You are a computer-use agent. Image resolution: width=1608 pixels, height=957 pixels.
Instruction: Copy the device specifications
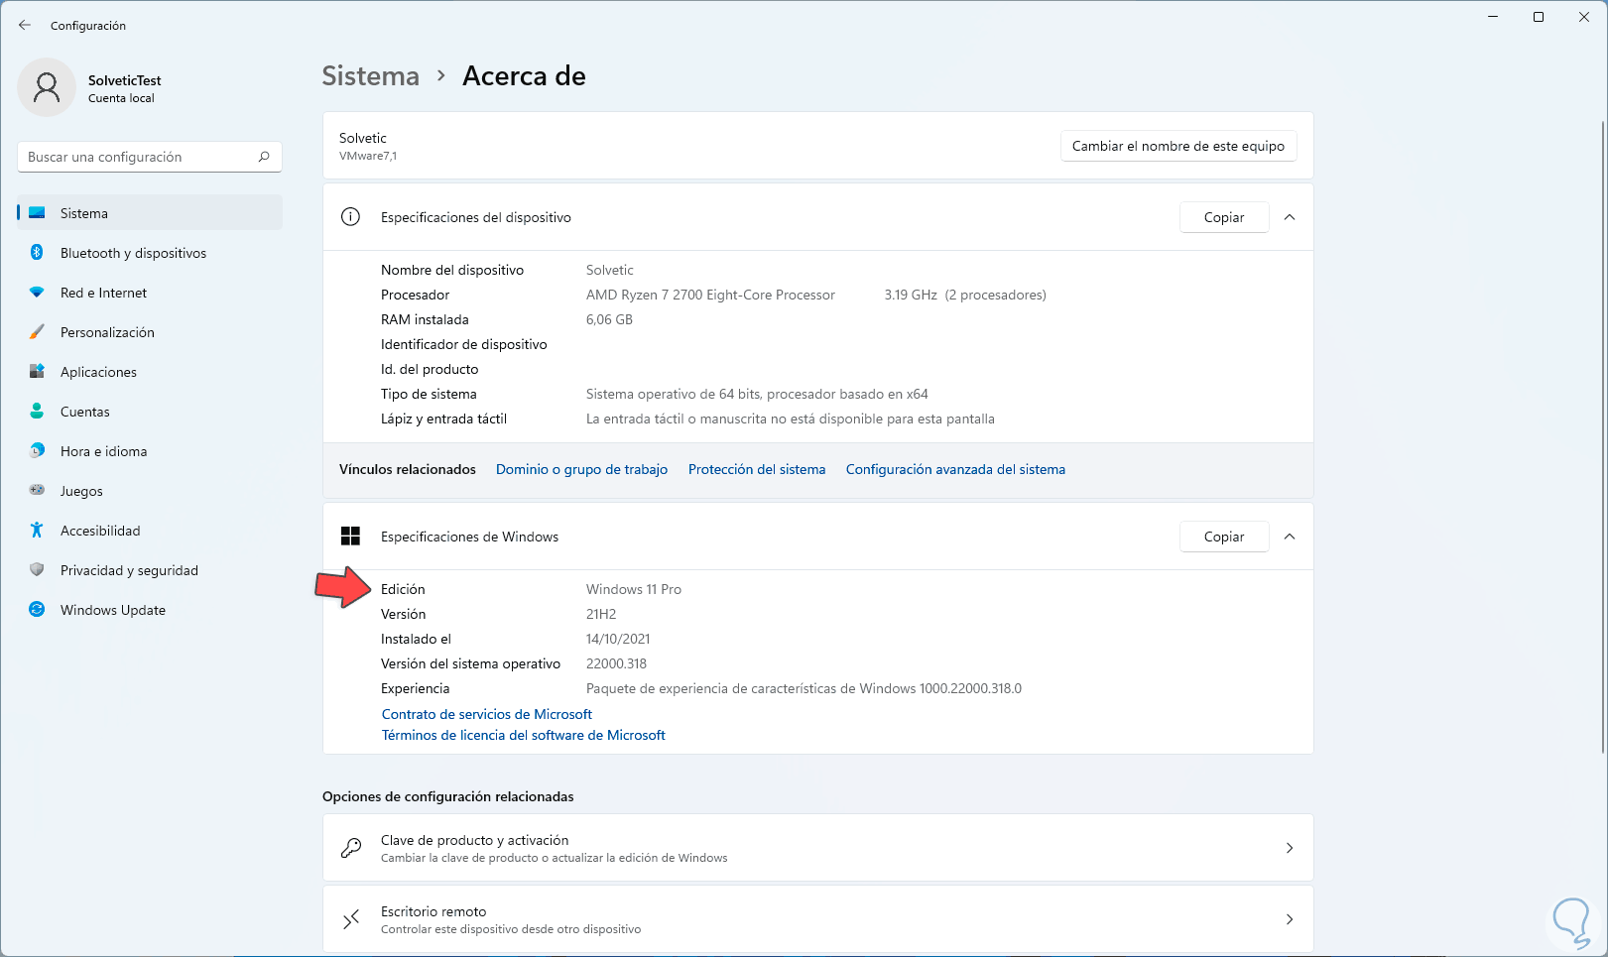click(x=1223, y=217)
